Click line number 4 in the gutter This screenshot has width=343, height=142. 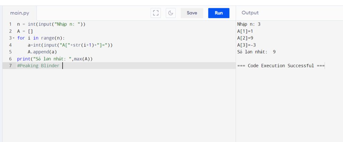click(x=10, y=45)
